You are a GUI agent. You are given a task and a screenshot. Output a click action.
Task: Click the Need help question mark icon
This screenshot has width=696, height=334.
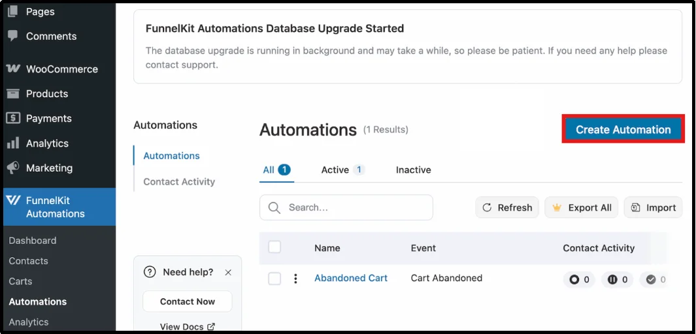coord(150,272)
